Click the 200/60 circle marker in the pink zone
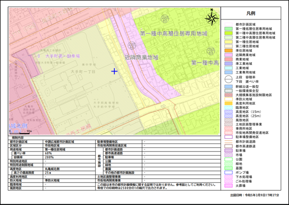The height and width of the screenshot is (205, 289). 132,45
